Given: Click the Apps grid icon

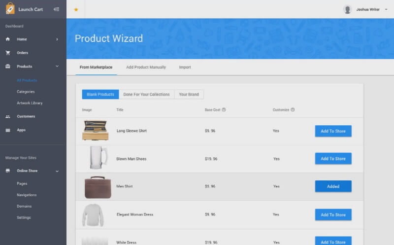Looking at the screenshot, I should click(x=8, y=130).
